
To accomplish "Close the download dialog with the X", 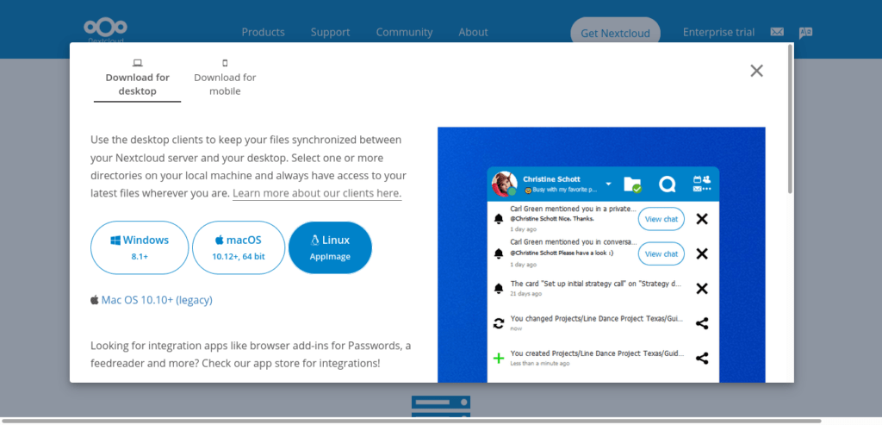I will 756,71.
